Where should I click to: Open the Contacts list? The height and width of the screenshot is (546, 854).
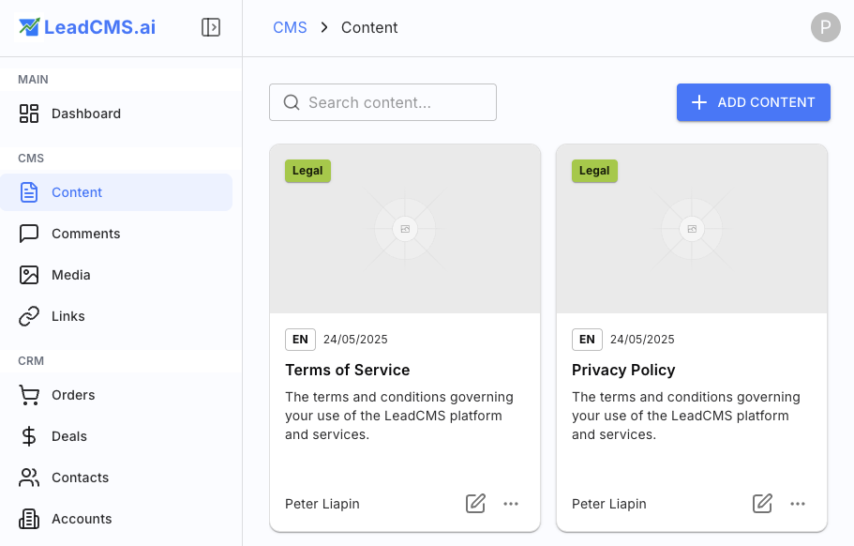(x=80, y=478)
